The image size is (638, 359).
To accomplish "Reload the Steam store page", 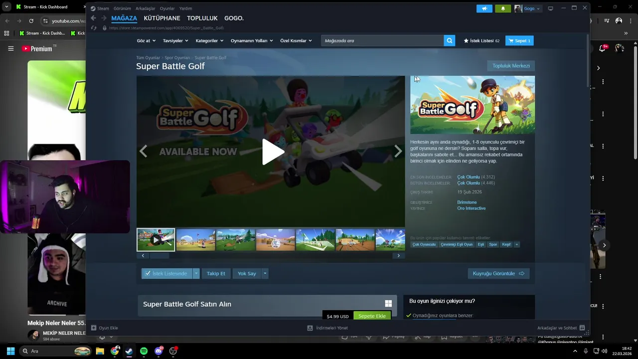I will point(94,28).
